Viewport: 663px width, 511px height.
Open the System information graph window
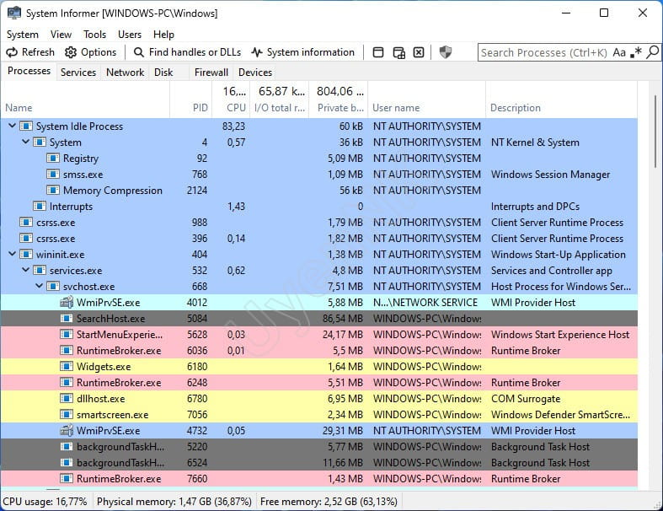[302, 52]
